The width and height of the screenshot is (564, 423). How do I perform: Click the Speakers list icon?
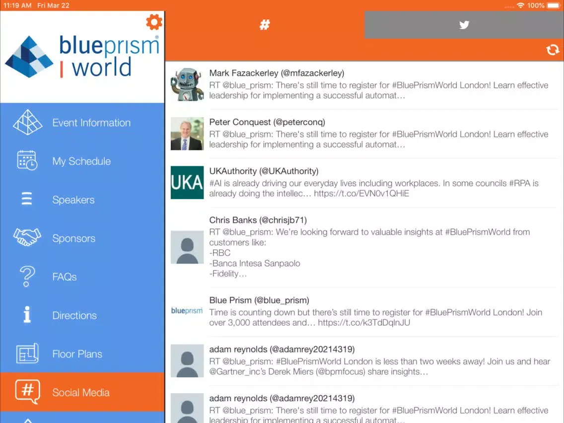27,199
